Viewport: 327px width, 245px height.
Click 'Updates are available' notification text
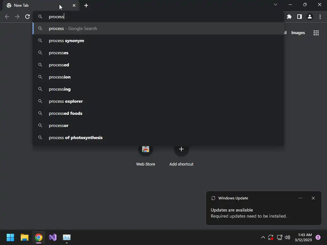tap(232, 210)
